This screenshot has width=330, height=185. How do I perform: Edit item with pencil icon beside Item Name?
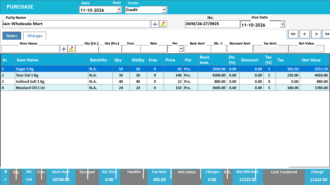pyautogui.click(x=72, y=49)
